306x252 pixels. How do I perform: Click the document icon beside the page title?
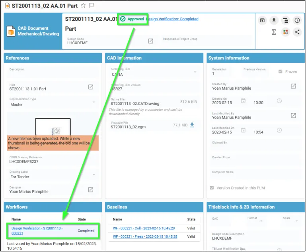[7, 6]
